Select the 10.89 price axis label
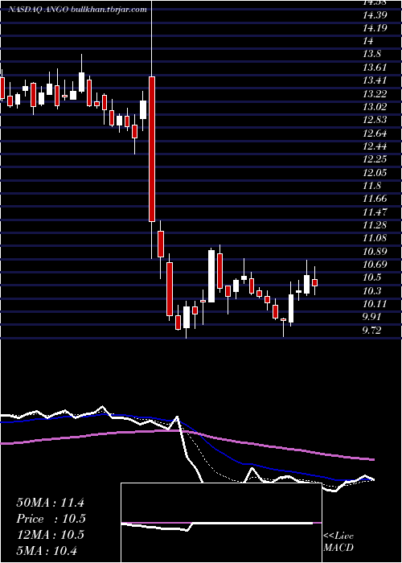 [x=375, y=251]
